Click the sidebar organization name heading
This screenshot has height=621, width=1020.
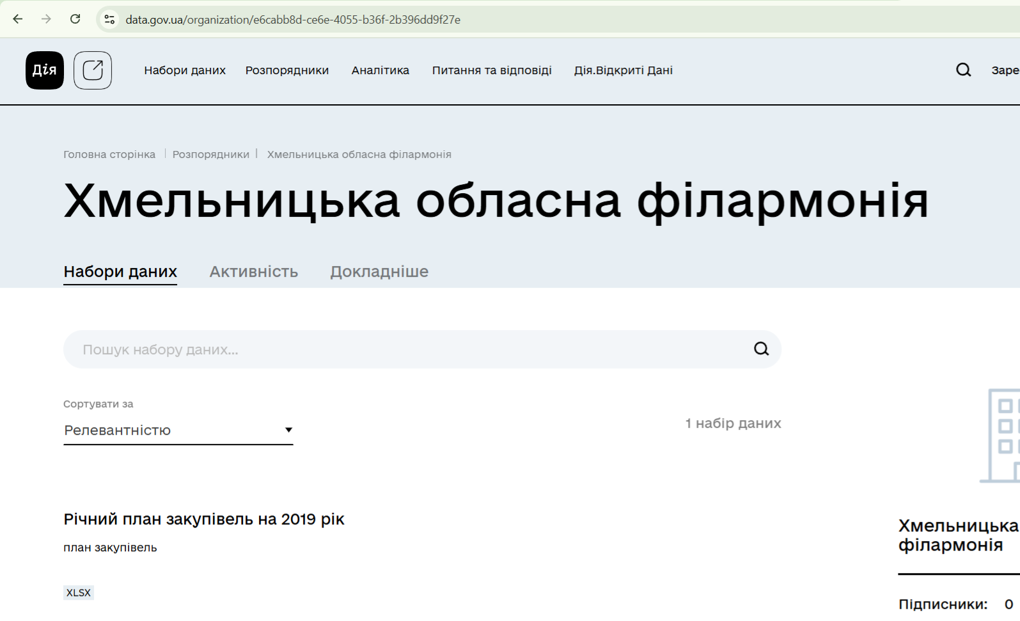click(959, 535)
